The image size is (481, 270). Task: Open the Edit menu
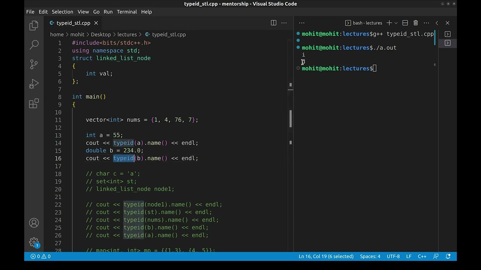43,12
